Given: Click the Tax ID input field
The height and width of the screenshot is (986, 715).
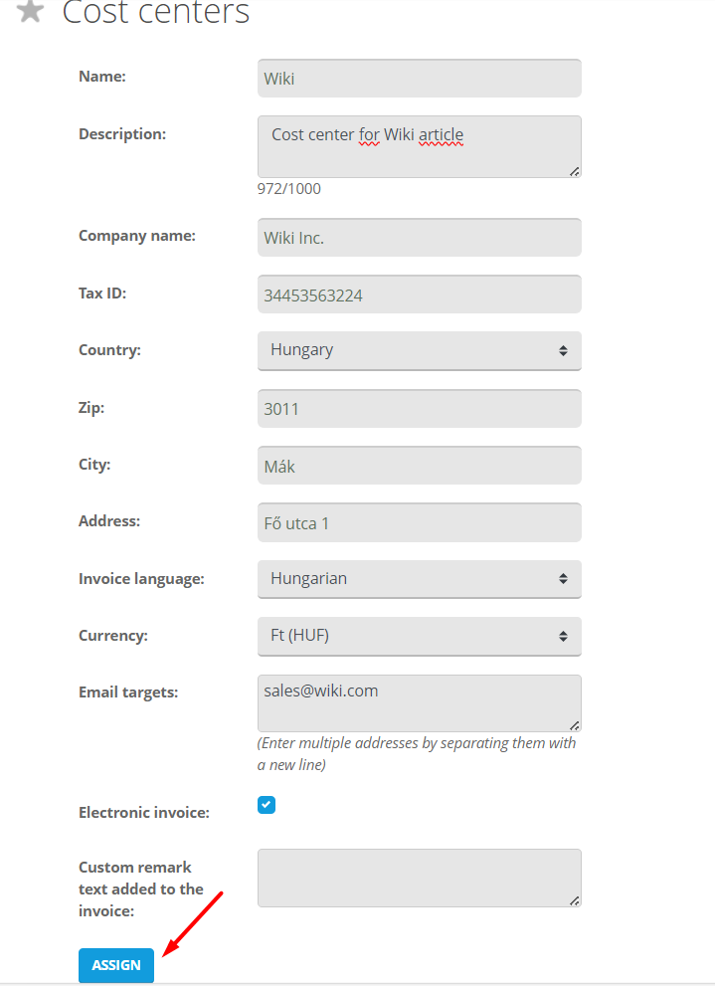Looking at the screenshot, I should click(419, 295).
